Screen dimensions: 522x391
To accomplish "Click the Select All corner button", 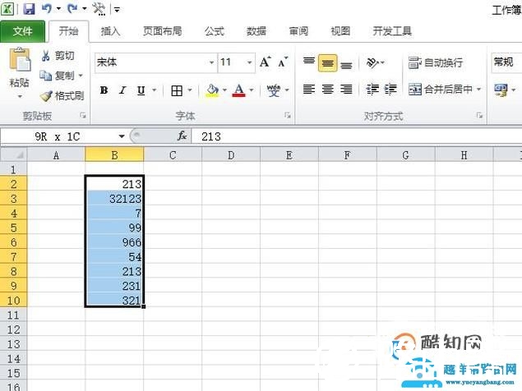I will pos(13,154).
